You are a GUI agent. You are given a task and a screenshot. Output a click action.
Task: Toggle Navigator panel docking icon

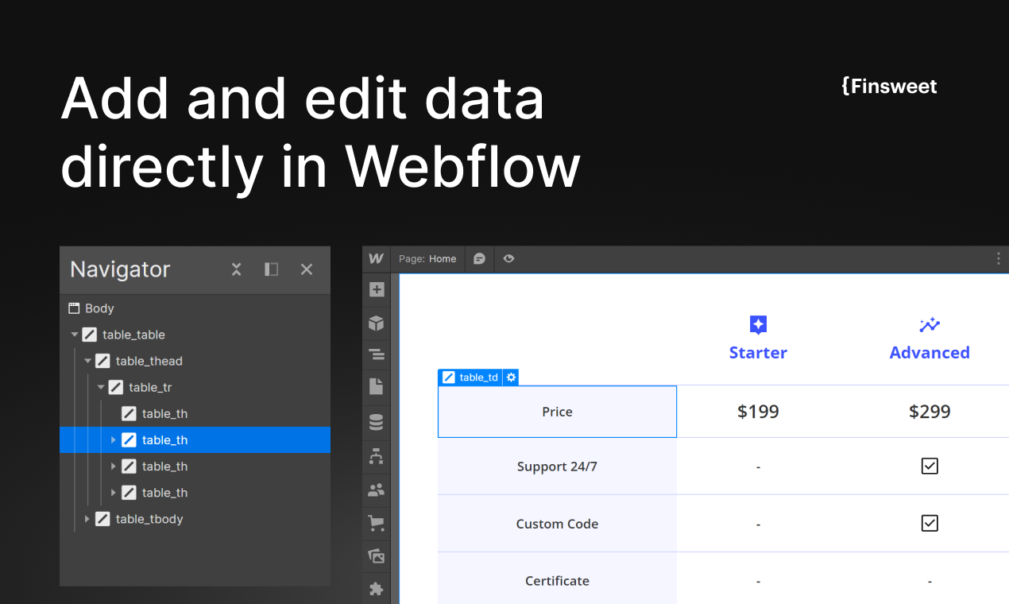[x=271, y=269]
